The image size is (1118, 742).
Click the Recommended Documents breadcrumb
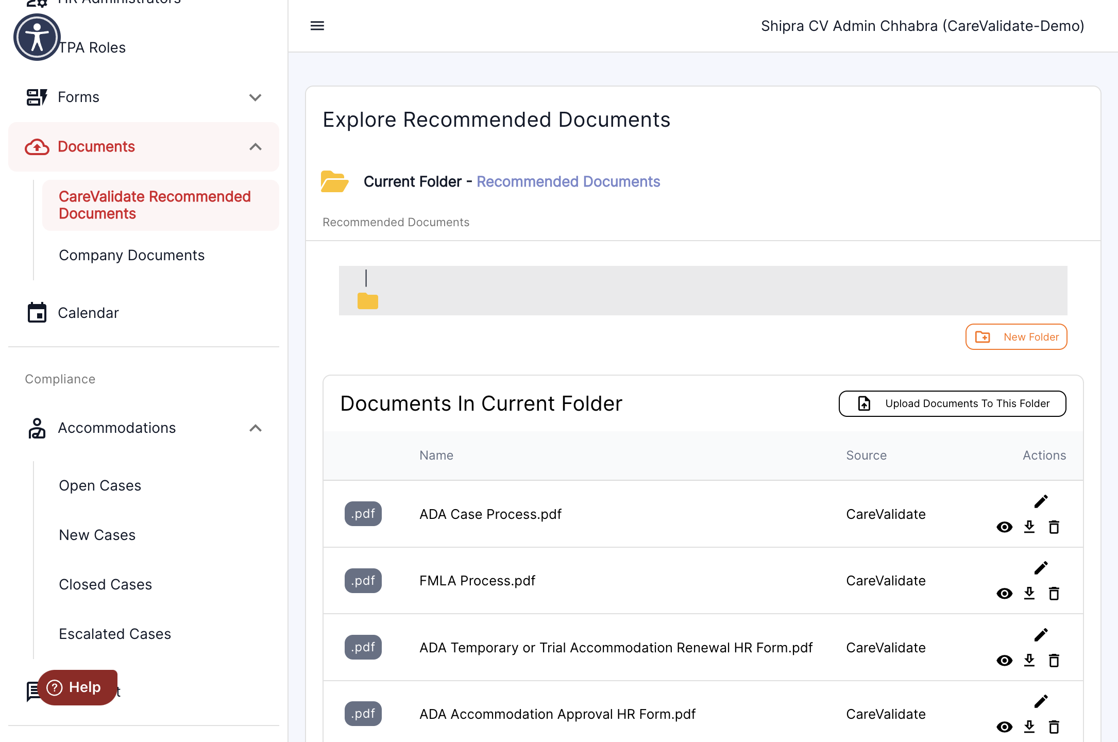396,222
